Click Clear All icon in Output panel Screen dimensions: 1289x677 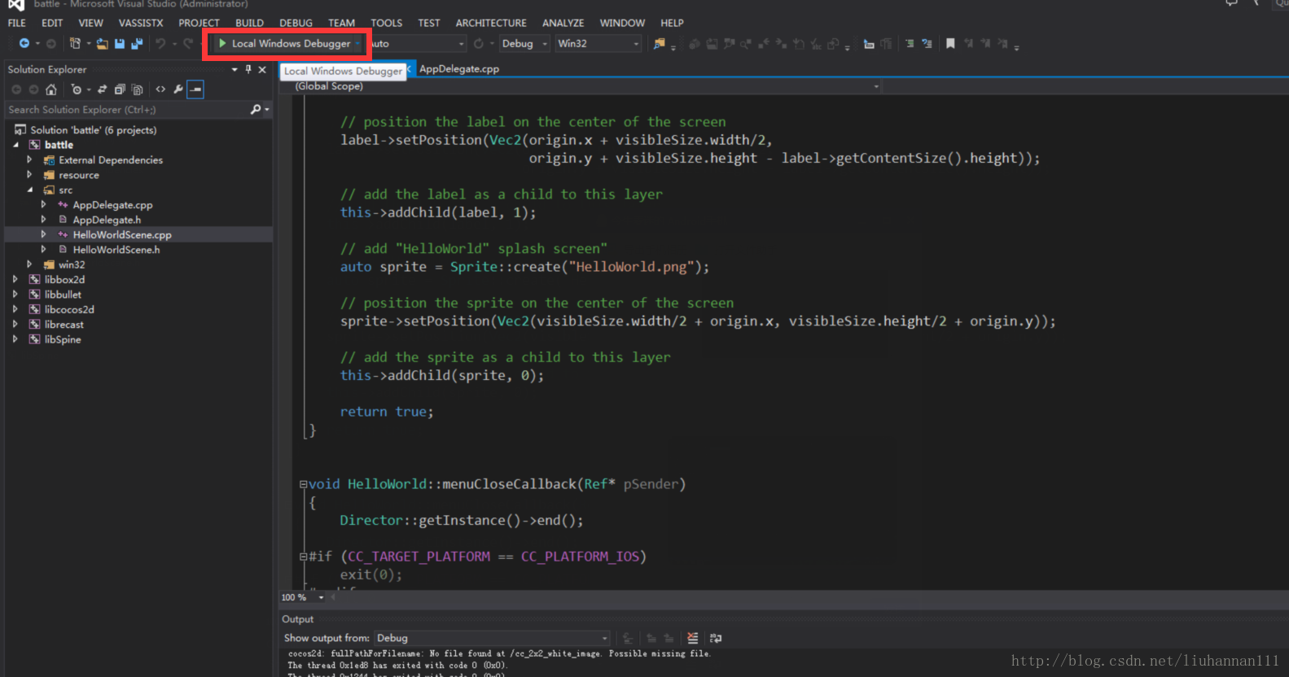coord(693,638)
